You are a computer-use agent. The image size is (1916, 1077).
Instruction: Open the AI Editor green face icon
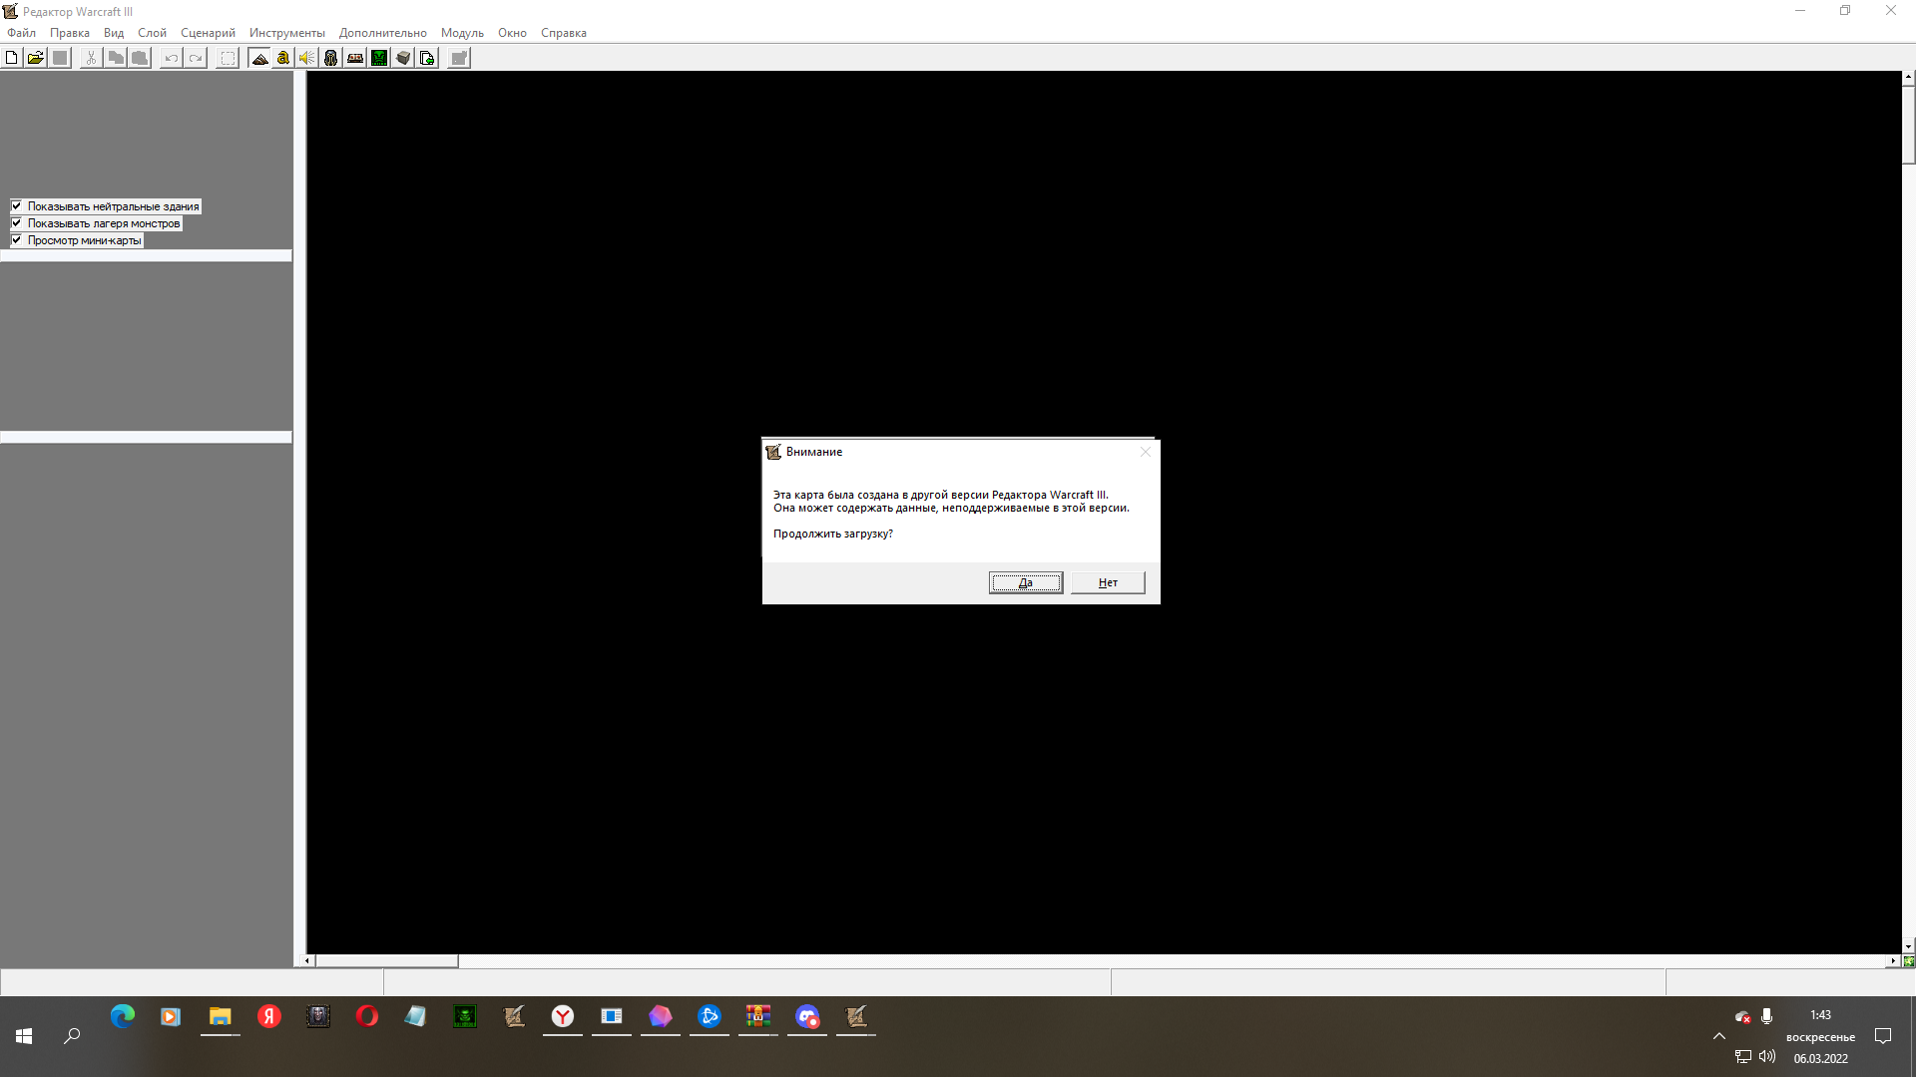coord(379,58)
